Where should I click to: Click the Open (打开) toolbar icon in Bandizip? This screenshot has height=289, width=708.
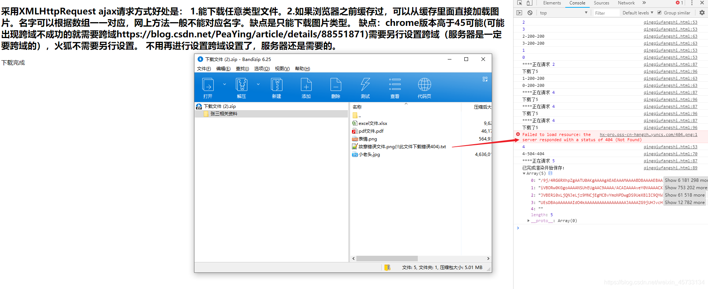coord(208,88)
